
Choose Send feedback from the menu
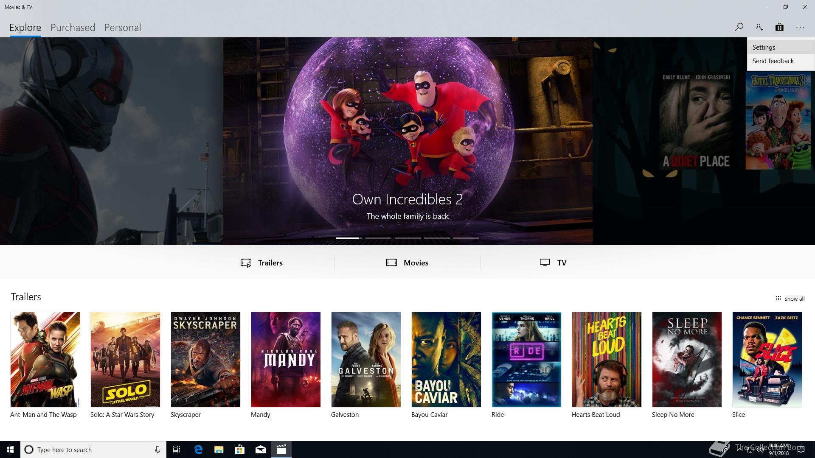[781, 61]
